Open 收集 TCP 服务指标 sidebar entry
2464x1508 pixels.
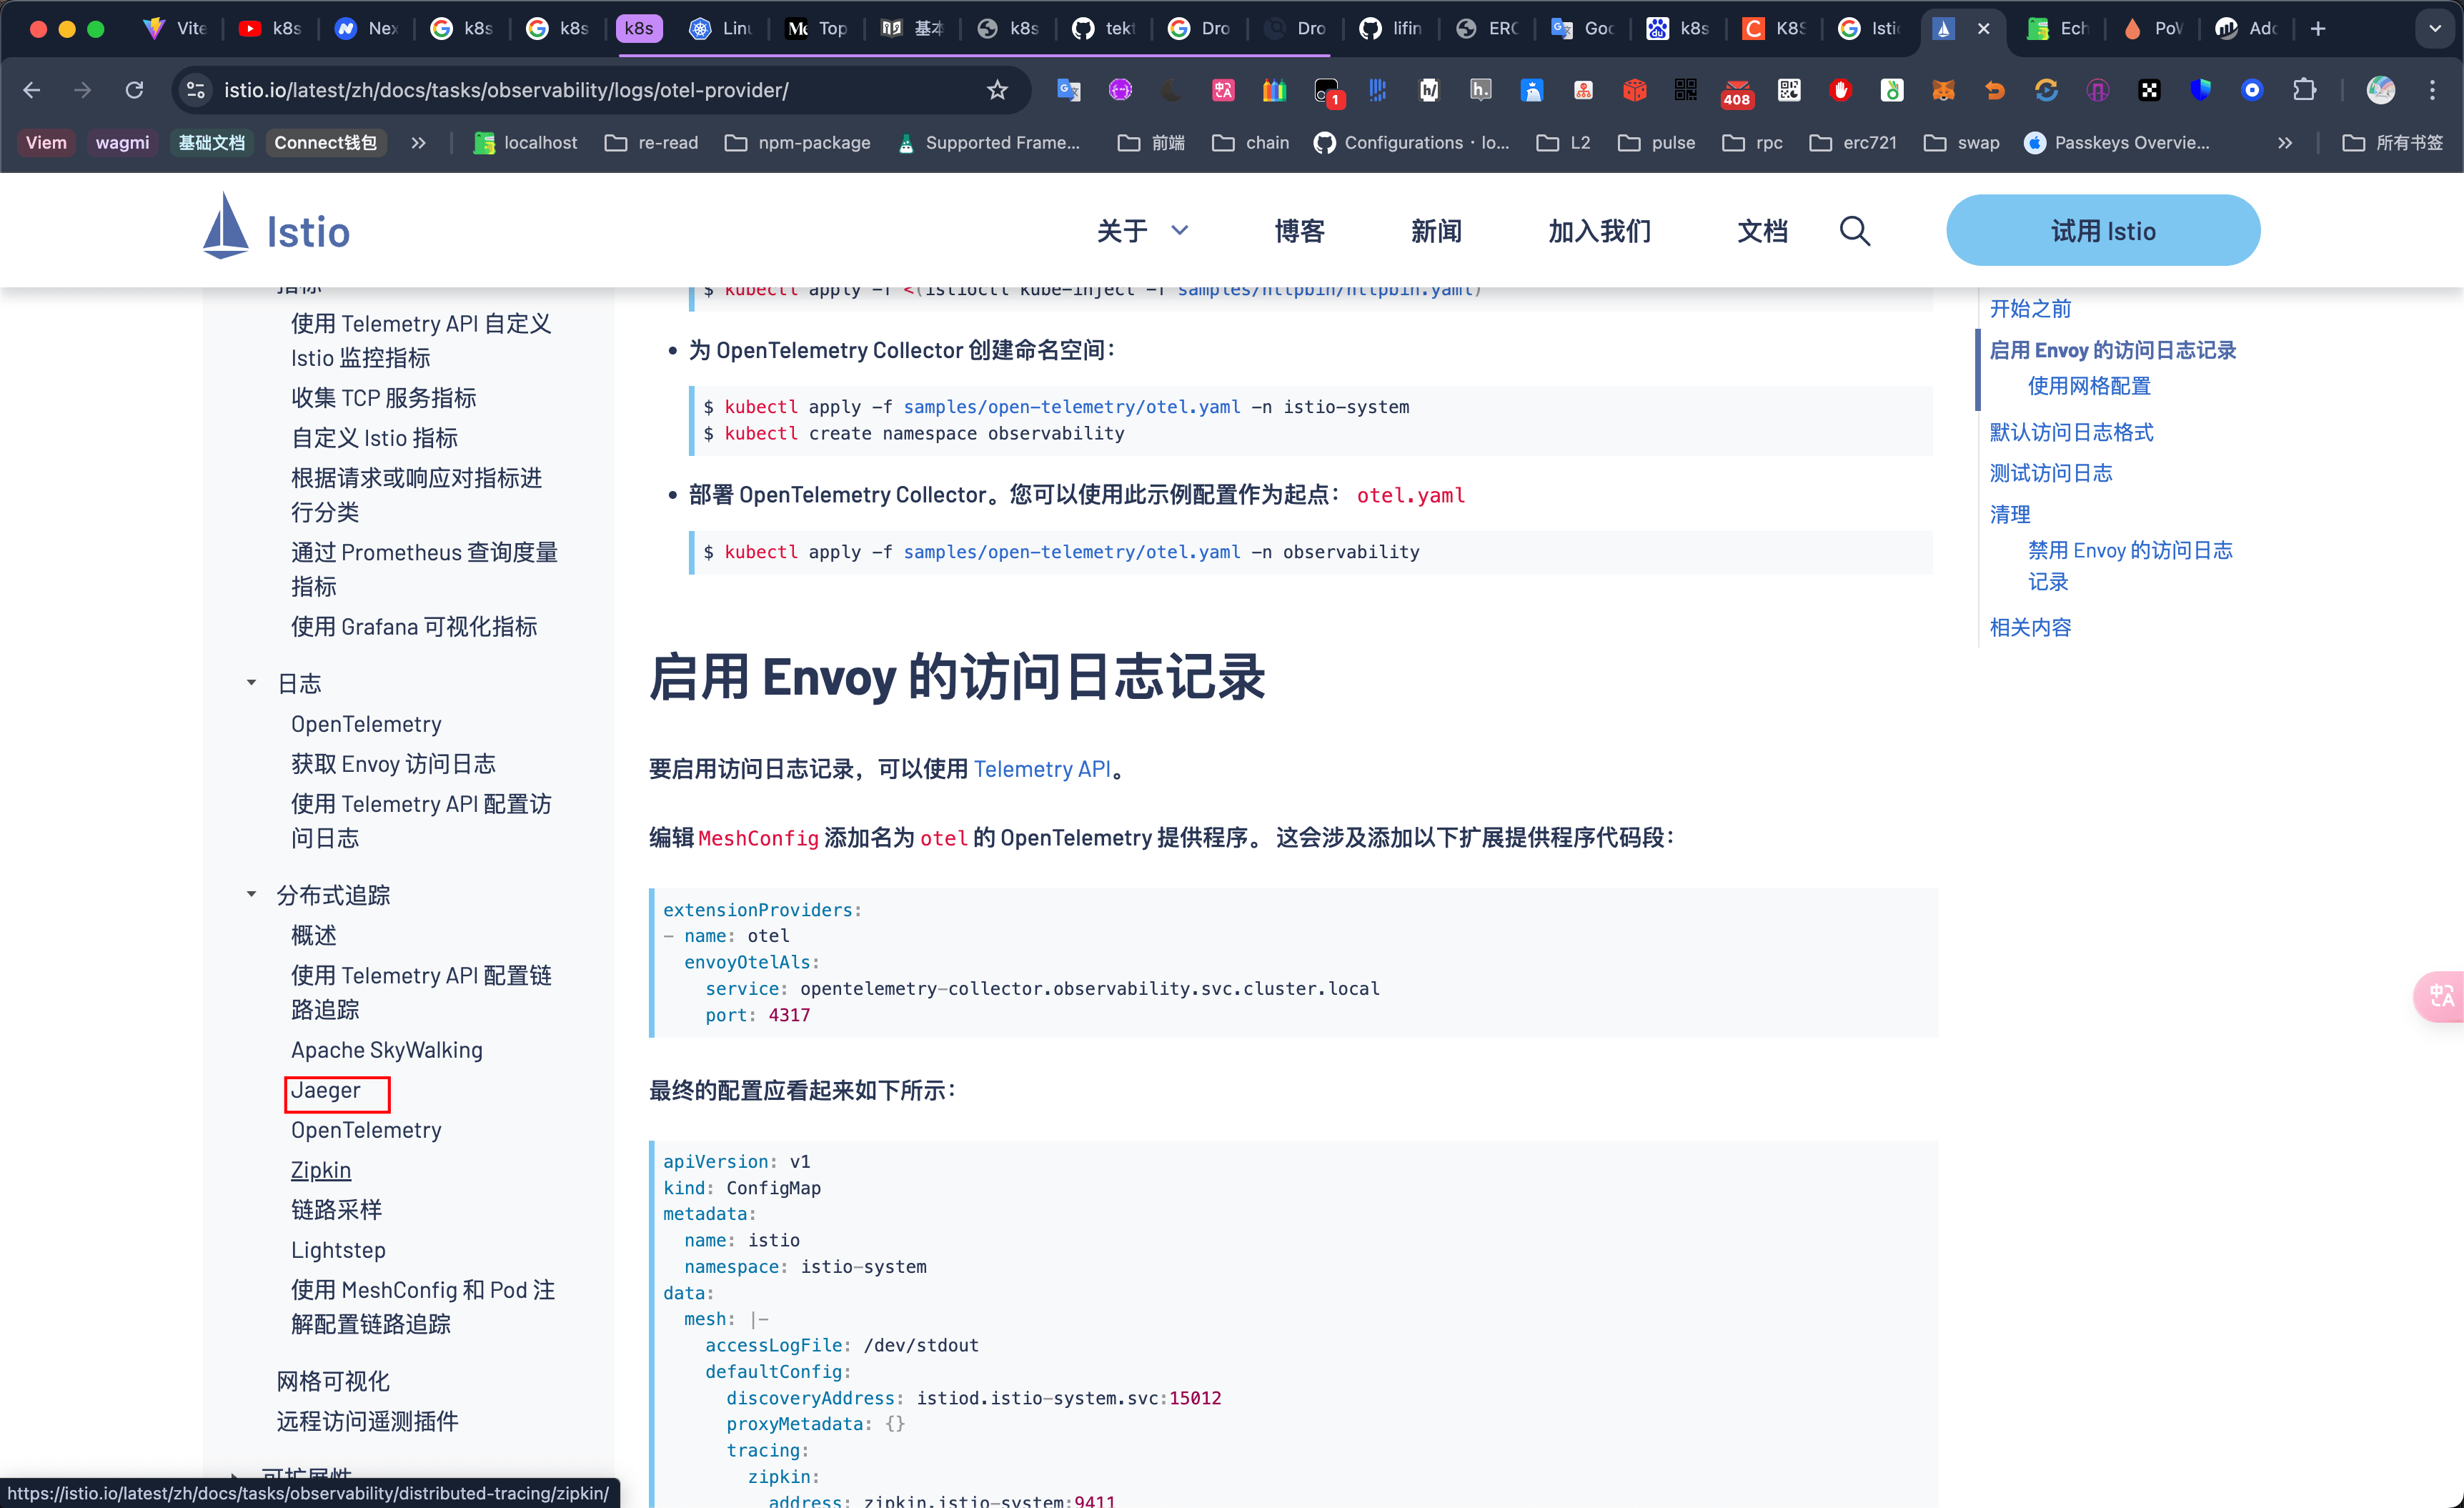[x=383, y=397]
